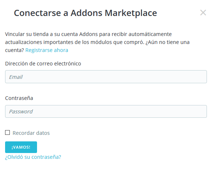Image resolution: width=212 pixels, height=173 pixels.
Task: Open the ¿Olvidó su contraseña? link
Action: pyautogui.click(x=33, y=157)
